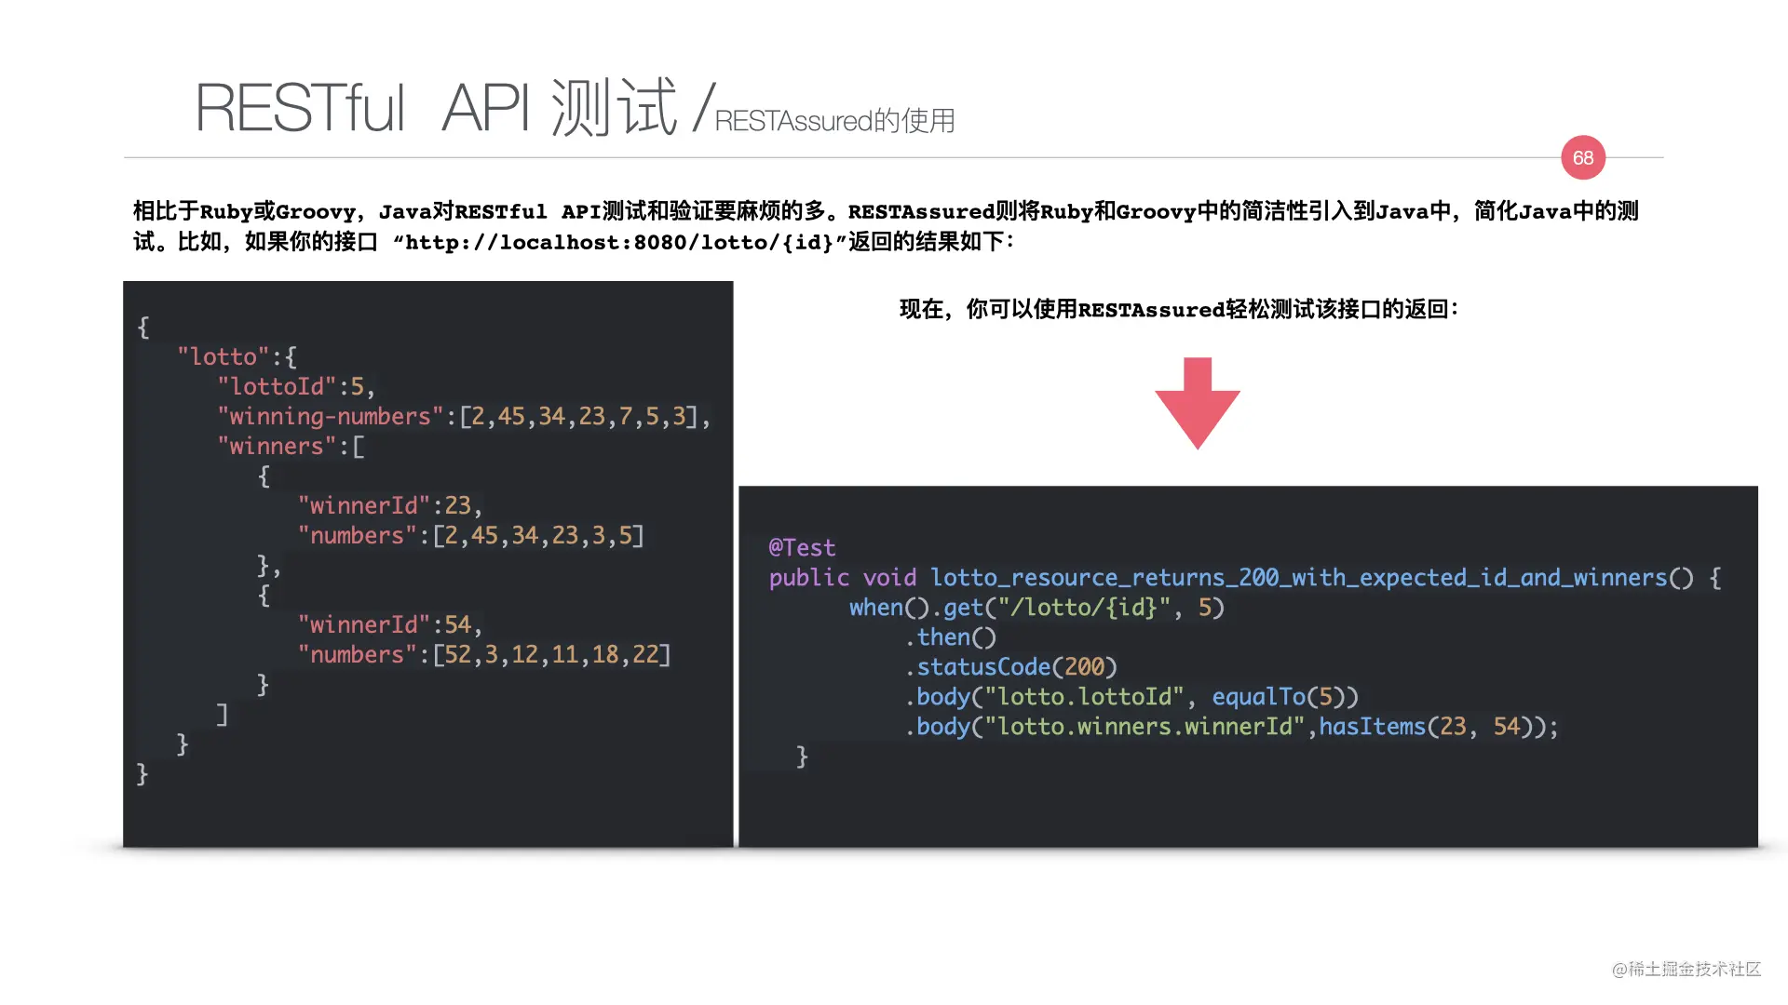The width and height of the screenshot is (1788, 1005).
Task: Click the slide title "RESTful API 测试"
Action: tap(436, 107)
